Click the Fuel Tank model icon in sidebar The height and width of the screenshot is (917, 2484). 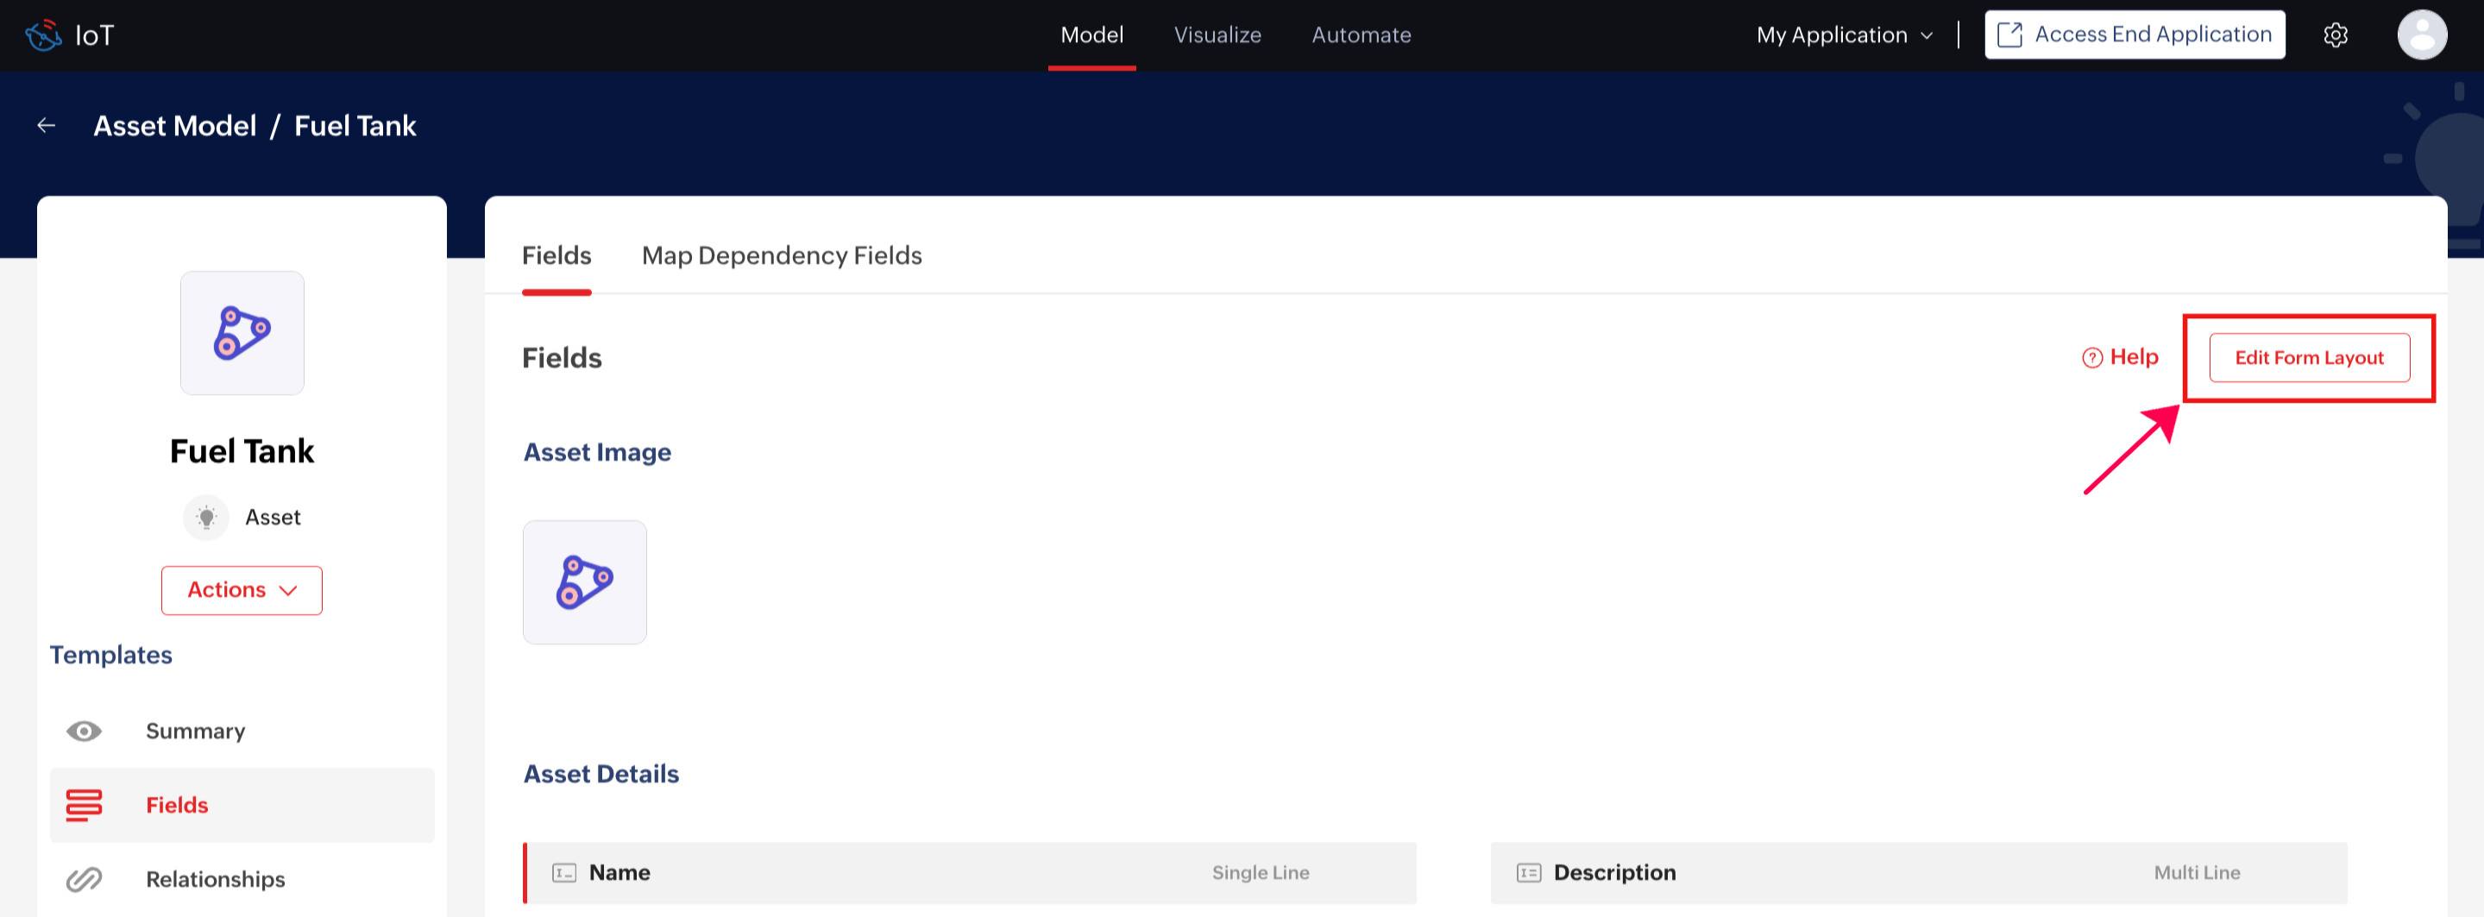tap(242, 333)
